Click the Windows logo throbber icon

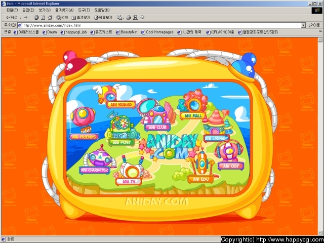pyautogui.click(x=317, y=10)
